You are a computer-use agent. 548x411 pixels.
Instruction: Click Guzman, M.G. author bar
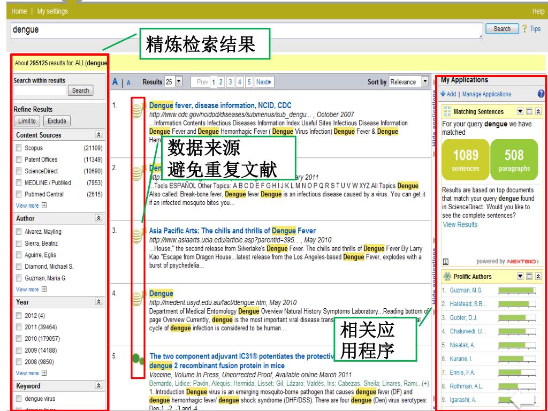pos(517,291)
